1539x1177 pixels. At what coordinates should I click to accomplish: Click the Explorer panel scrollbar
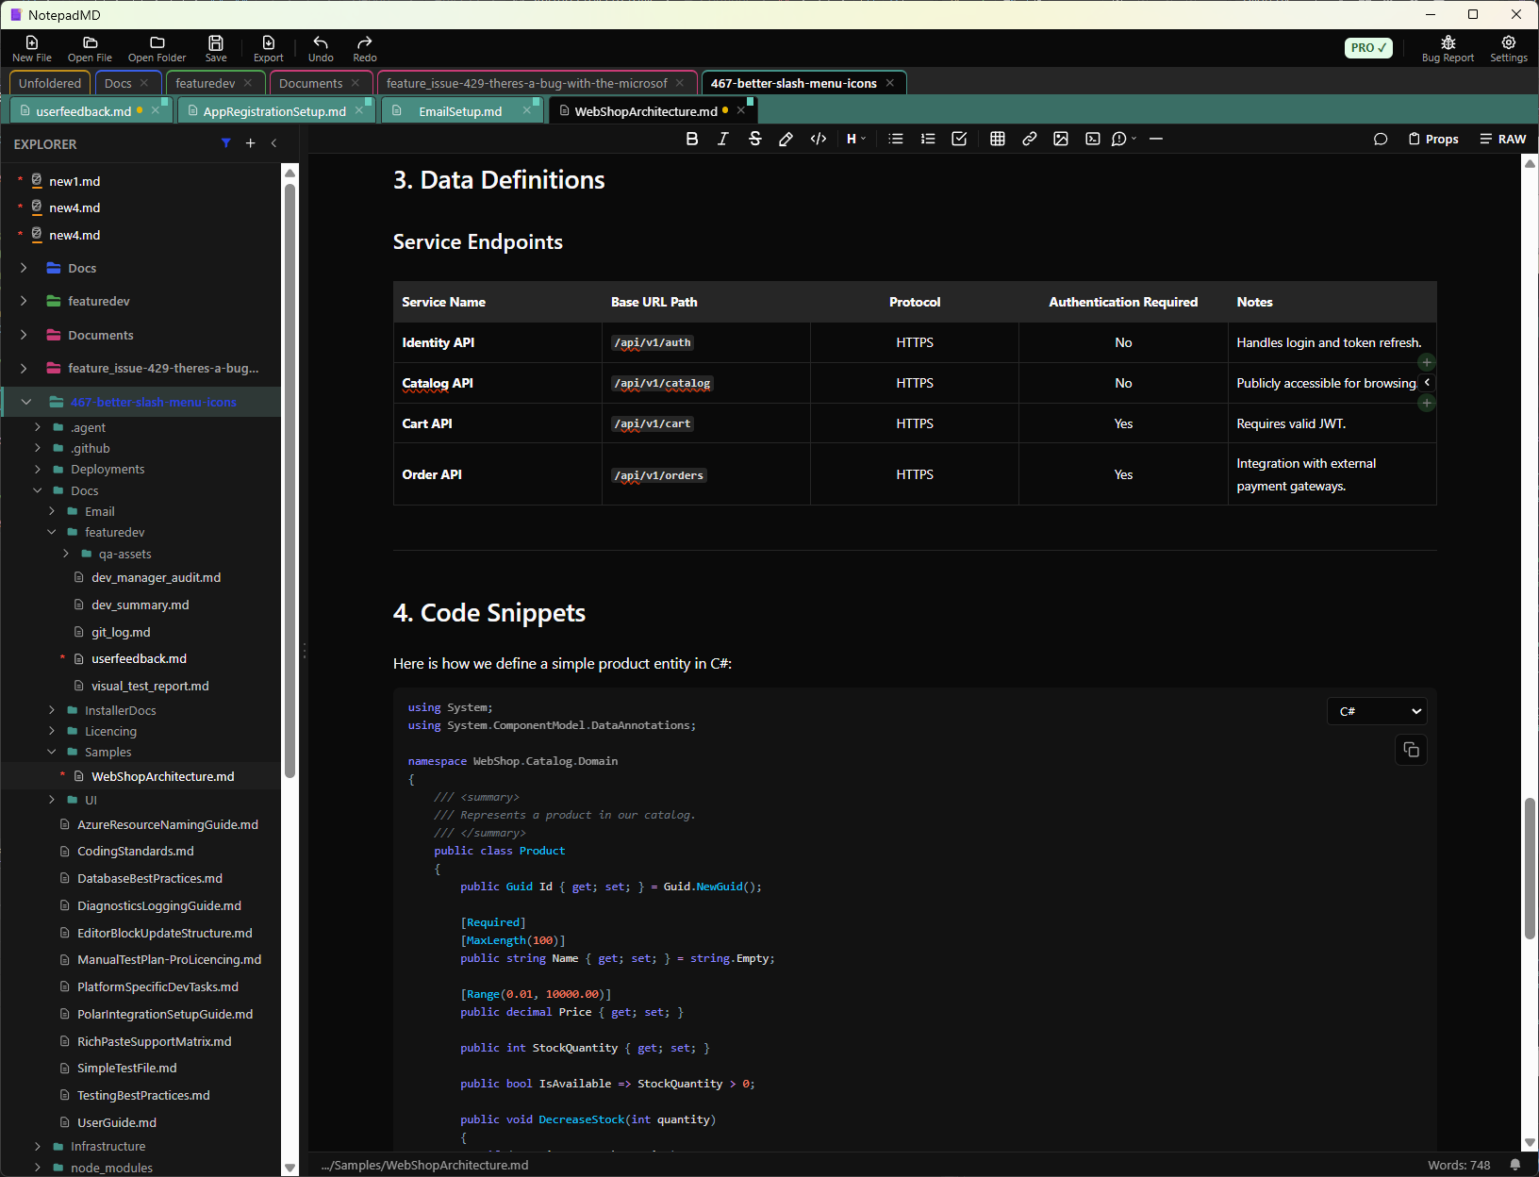coord(290,481)
